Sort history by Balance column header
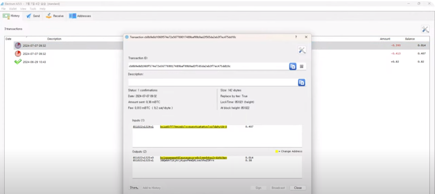This screenshot has width=435, height=194. 410,39
